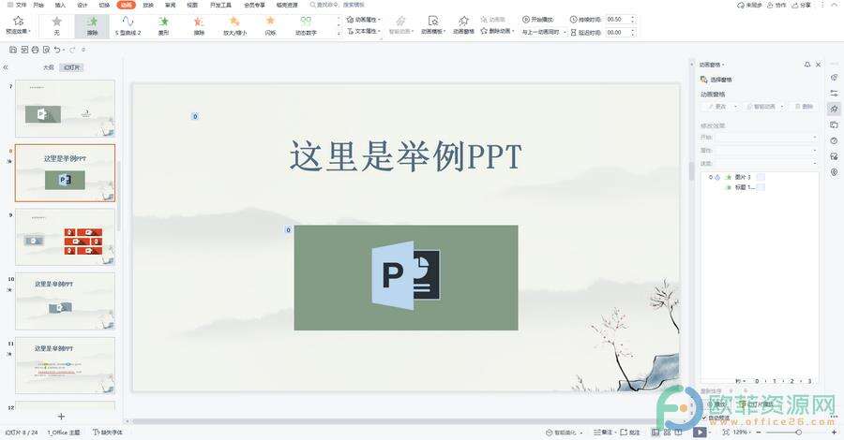Pin the 动画窗格 side panel
The image size is (844, 440).
click(806, 65)
